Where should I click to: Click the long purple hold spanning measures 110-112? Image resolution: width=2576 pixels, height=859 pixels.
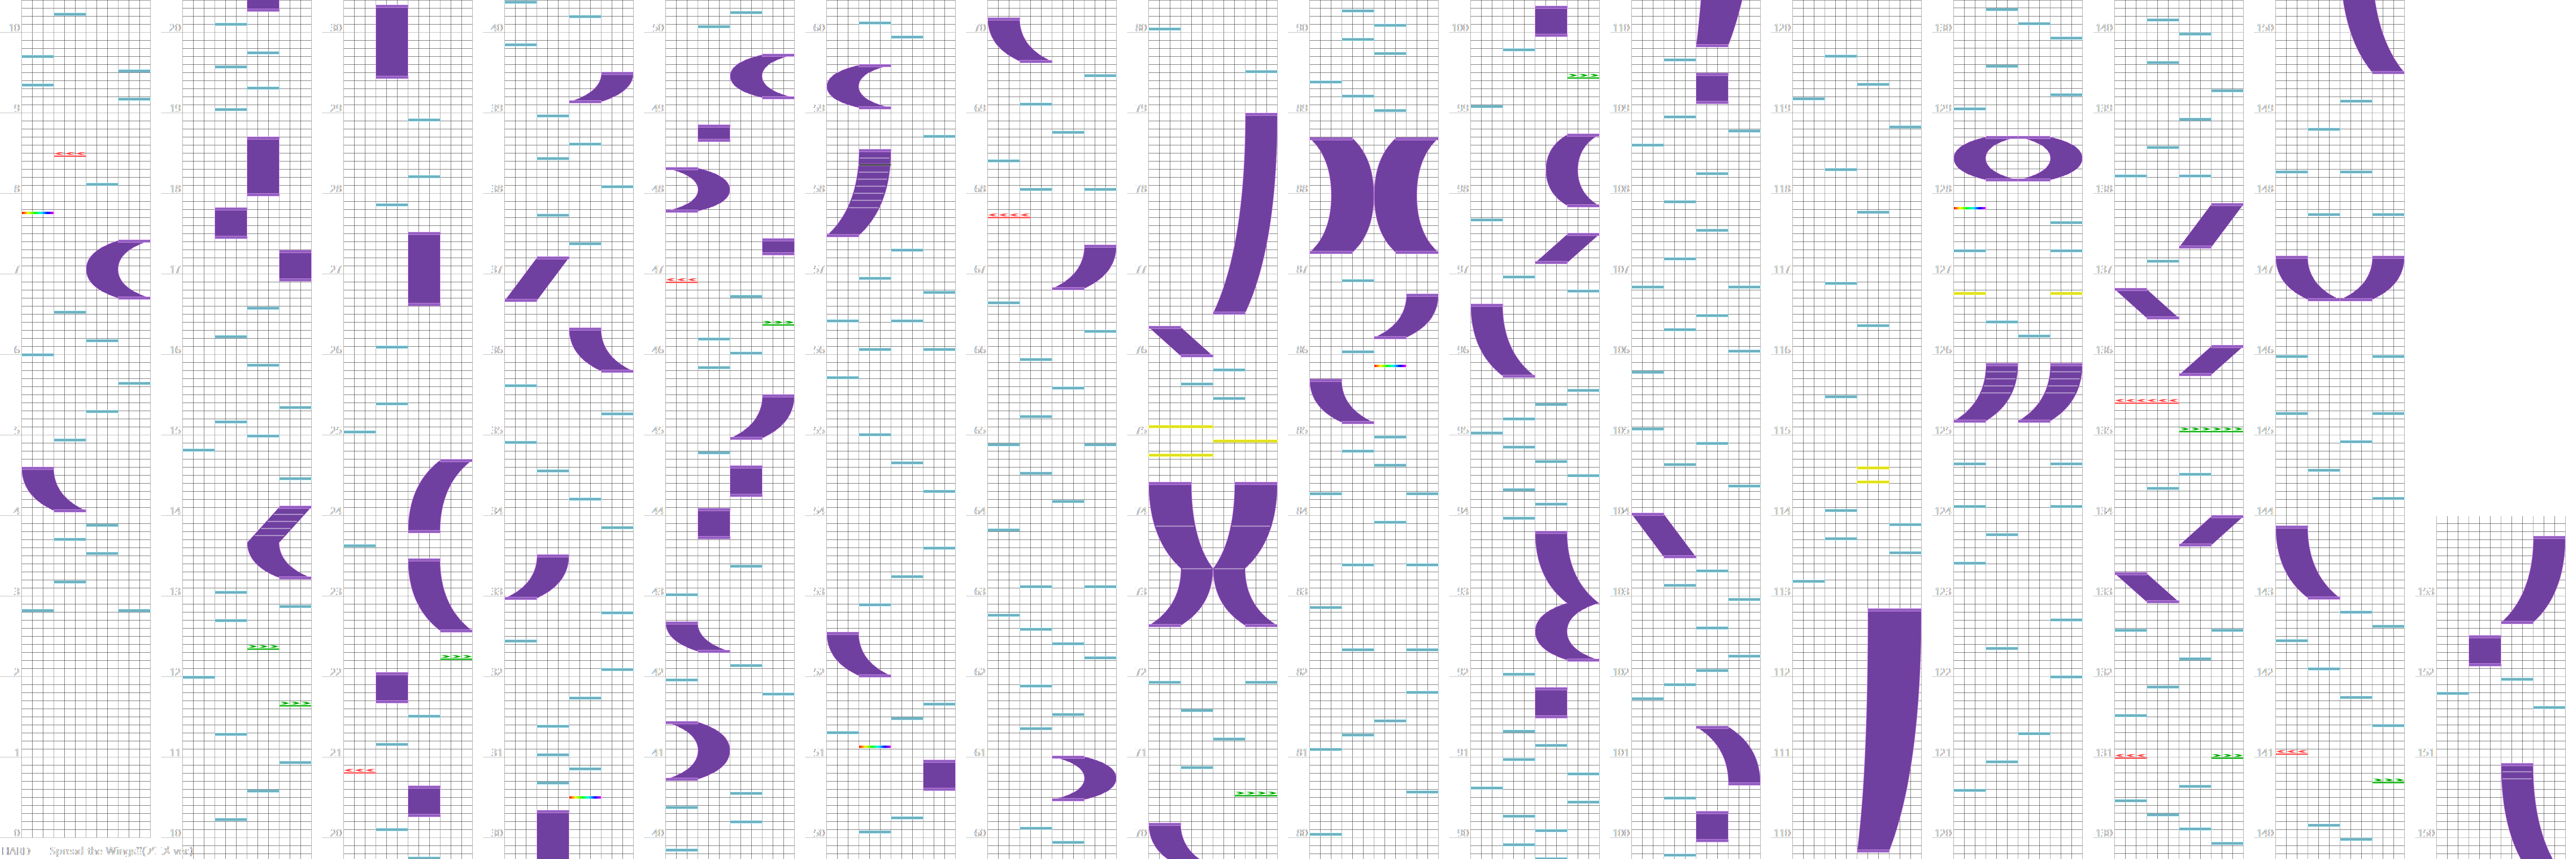(x=1889, y=730)
